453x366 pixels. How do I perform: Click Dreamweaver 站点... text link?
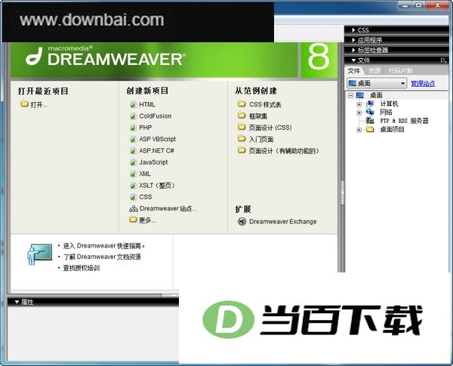coord(168,208)
